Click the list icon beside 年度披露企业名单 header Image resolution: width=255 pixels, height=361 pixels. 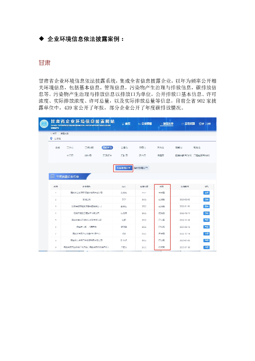(52, 176)
